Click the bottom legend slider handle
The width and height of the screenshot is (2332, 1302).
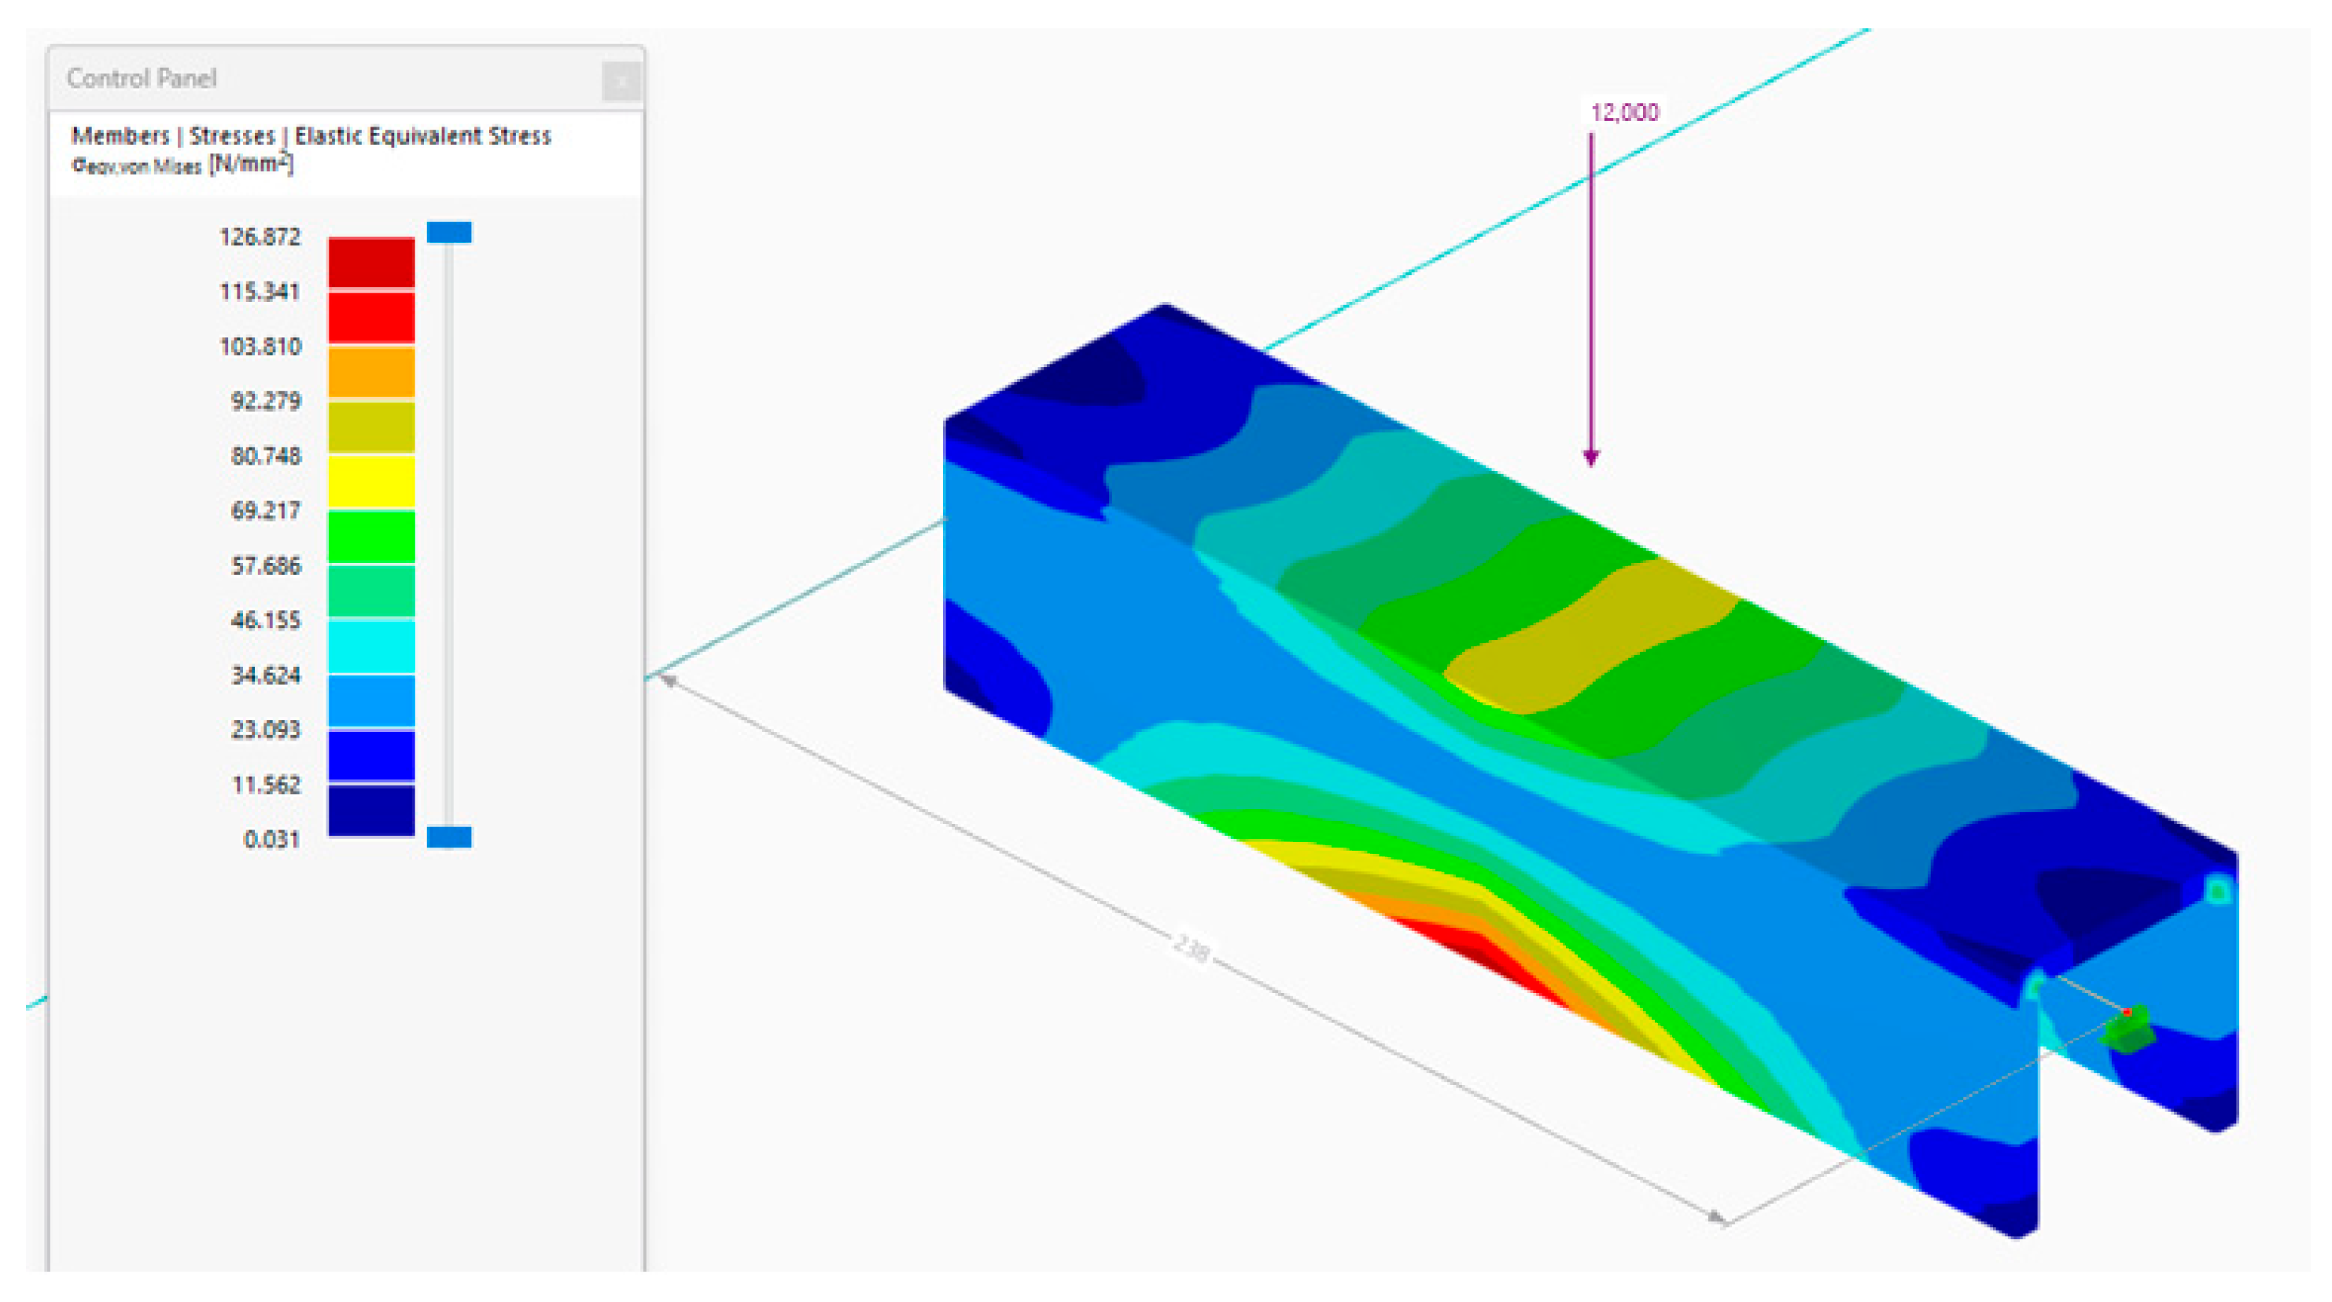449,837
